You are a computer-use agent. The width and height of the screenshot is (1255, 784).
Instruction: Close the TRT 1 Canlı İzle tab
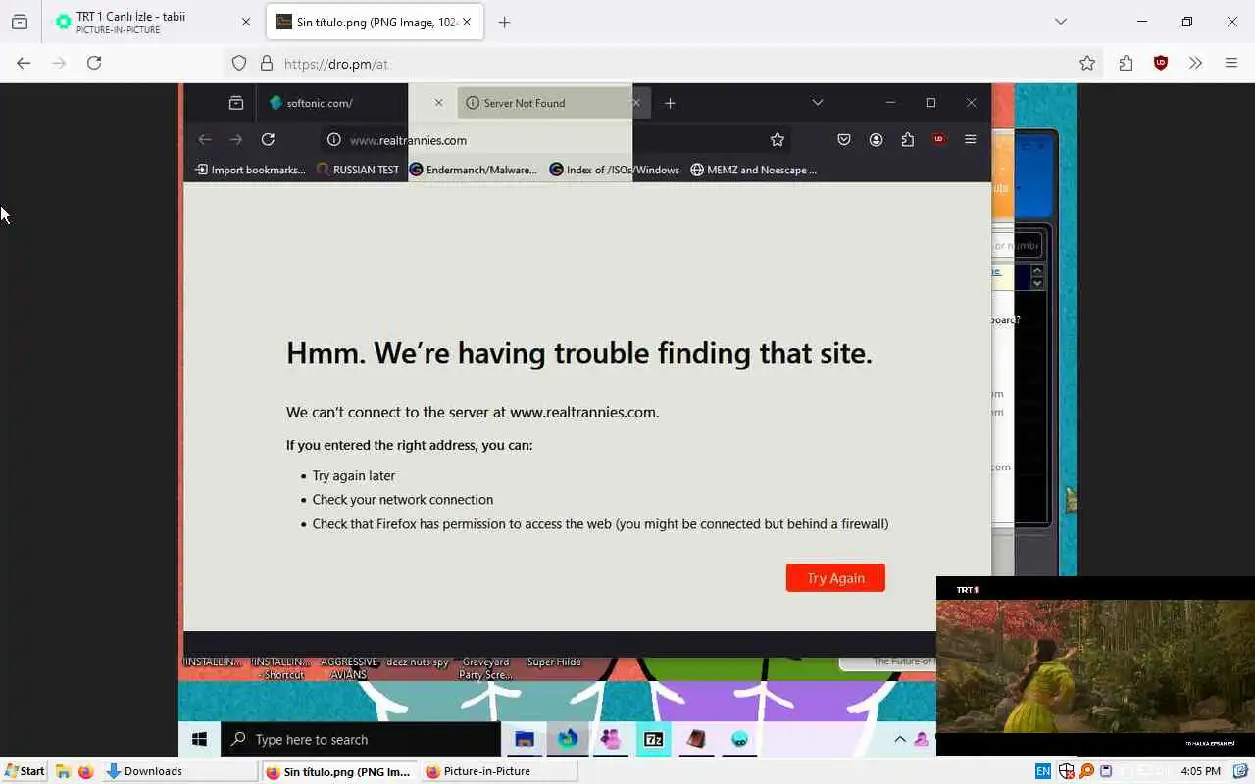click(245, 22)
